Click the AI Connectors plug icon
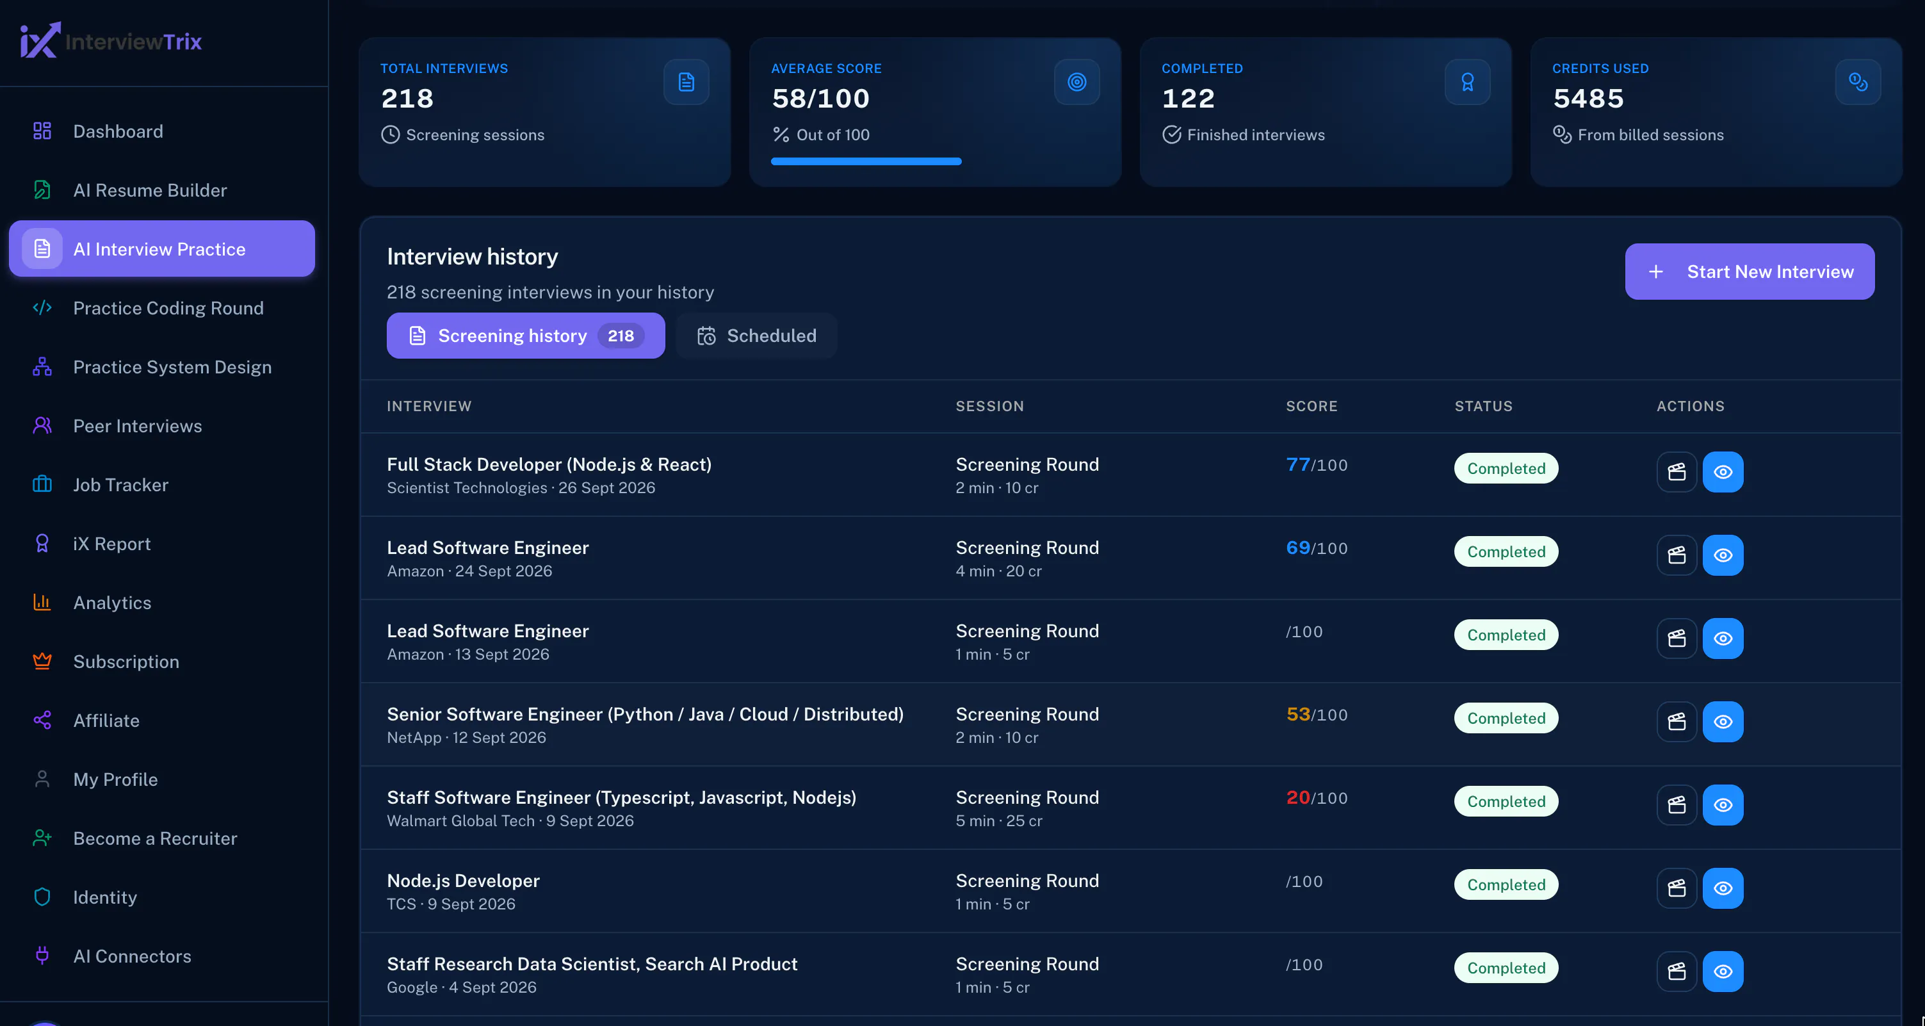Image resolution: width=1925 pixels, height=1026 pixels. 43,956
